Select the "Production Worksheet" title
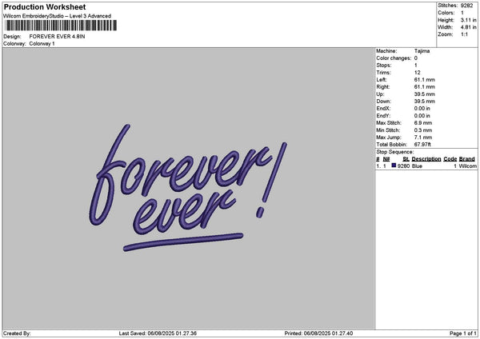The height and width of the screenshot is (339, 480). click(x=45, y=6)
